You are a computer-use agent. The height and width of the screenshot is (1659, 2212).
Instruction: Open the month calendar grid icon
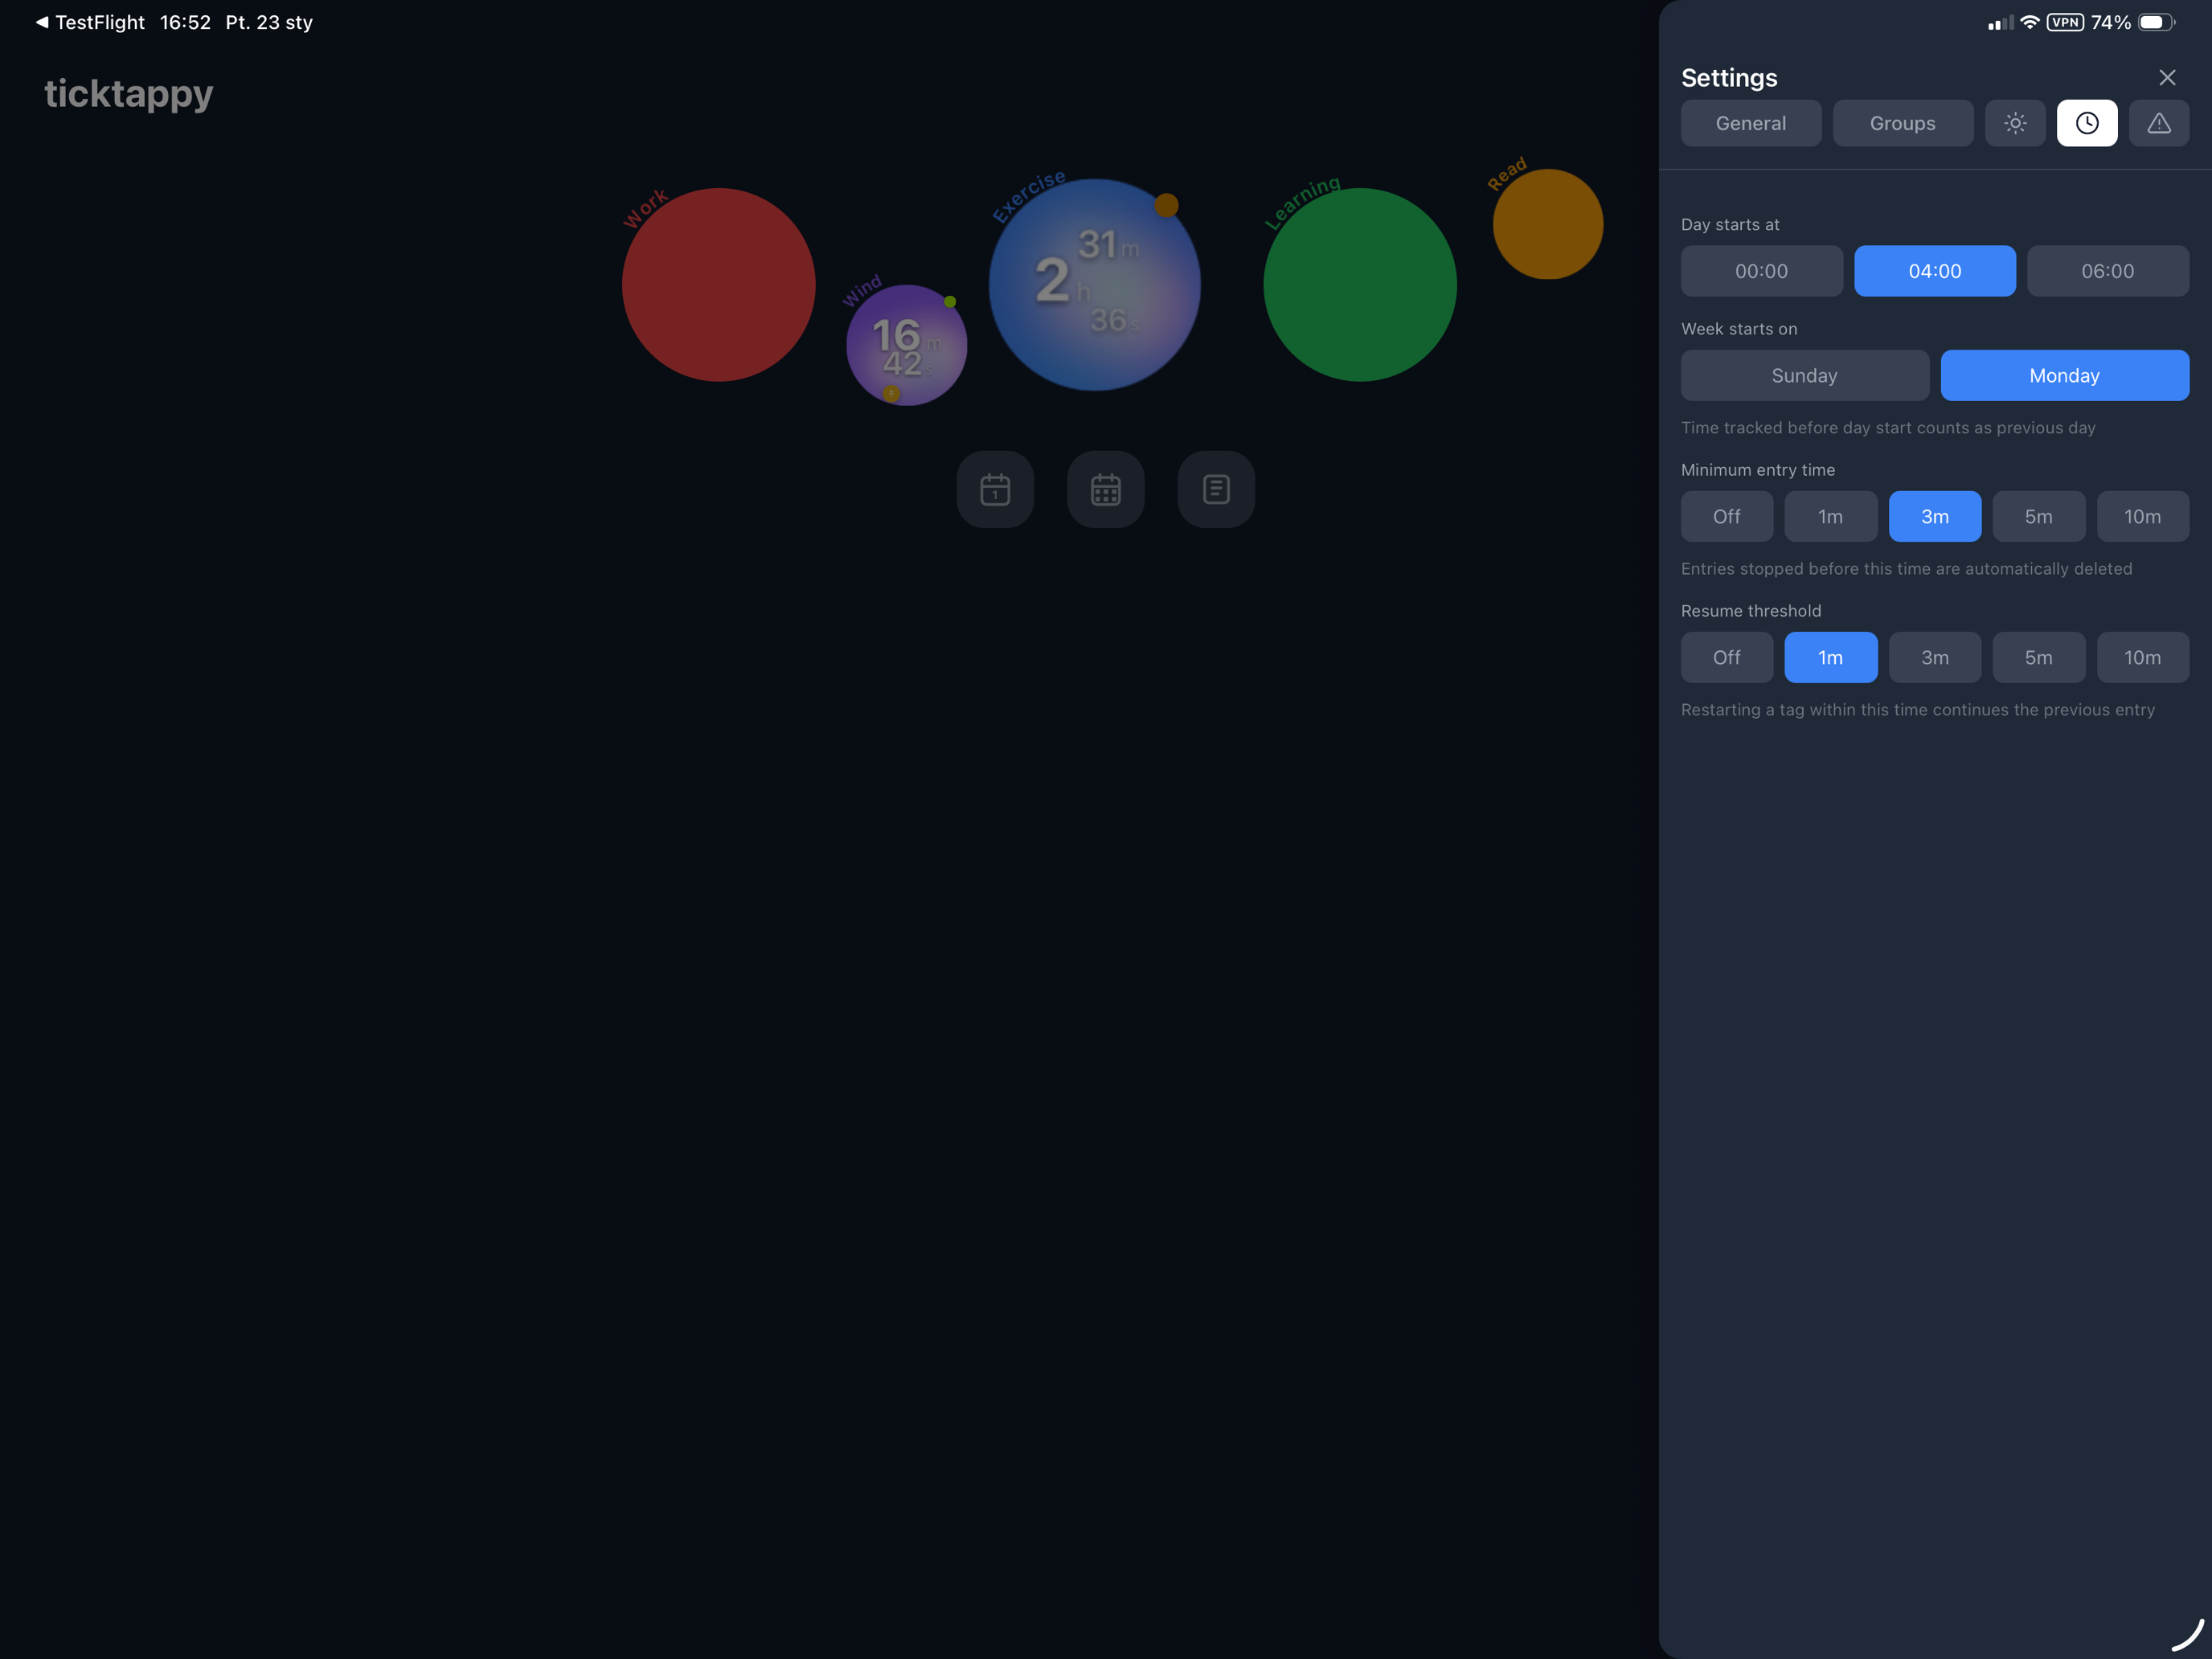pos(1105,489)
